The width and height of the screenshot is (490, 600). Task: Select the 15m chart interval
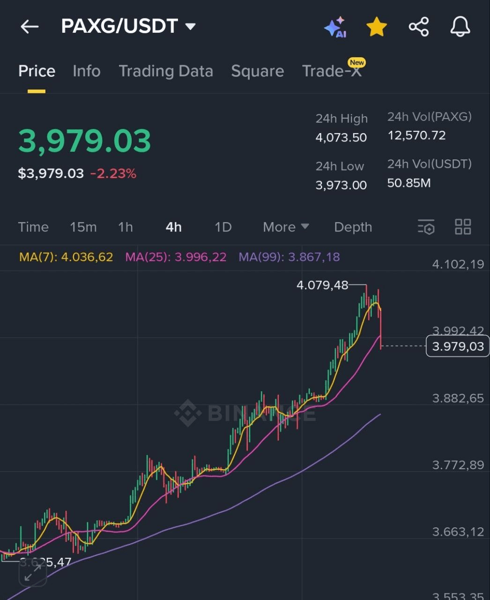click(x=83, y=227)
